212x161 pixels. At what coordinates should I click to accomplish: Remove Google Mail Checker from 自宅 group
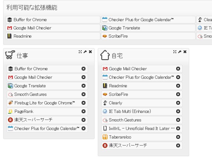(x=178, y=69)
